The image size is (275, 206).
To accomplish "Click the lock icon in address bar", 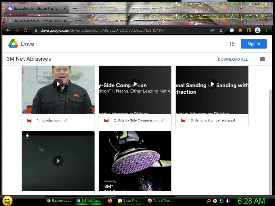I will pos(36,30).
